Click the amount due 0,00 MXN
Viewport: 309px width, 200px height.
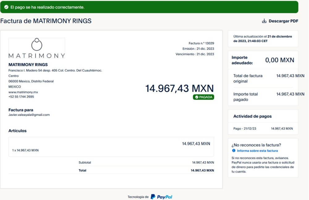[x=280, y=60]
